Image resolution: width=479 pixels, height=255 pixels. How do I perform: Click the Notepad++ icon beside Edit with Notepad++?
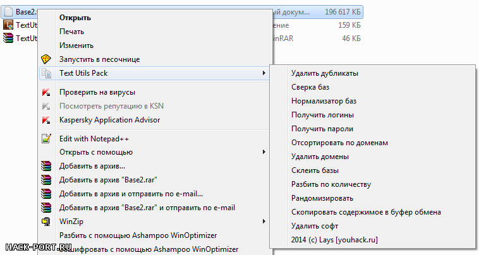click(46, 139)
